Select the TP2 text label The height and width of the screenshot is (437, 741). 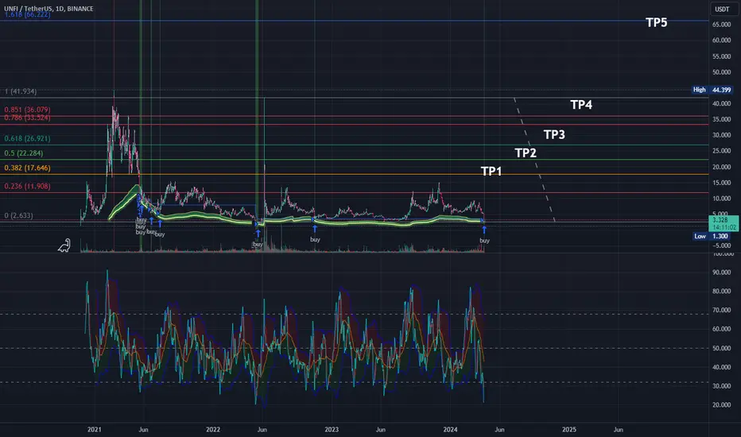[x=526, y=153]
